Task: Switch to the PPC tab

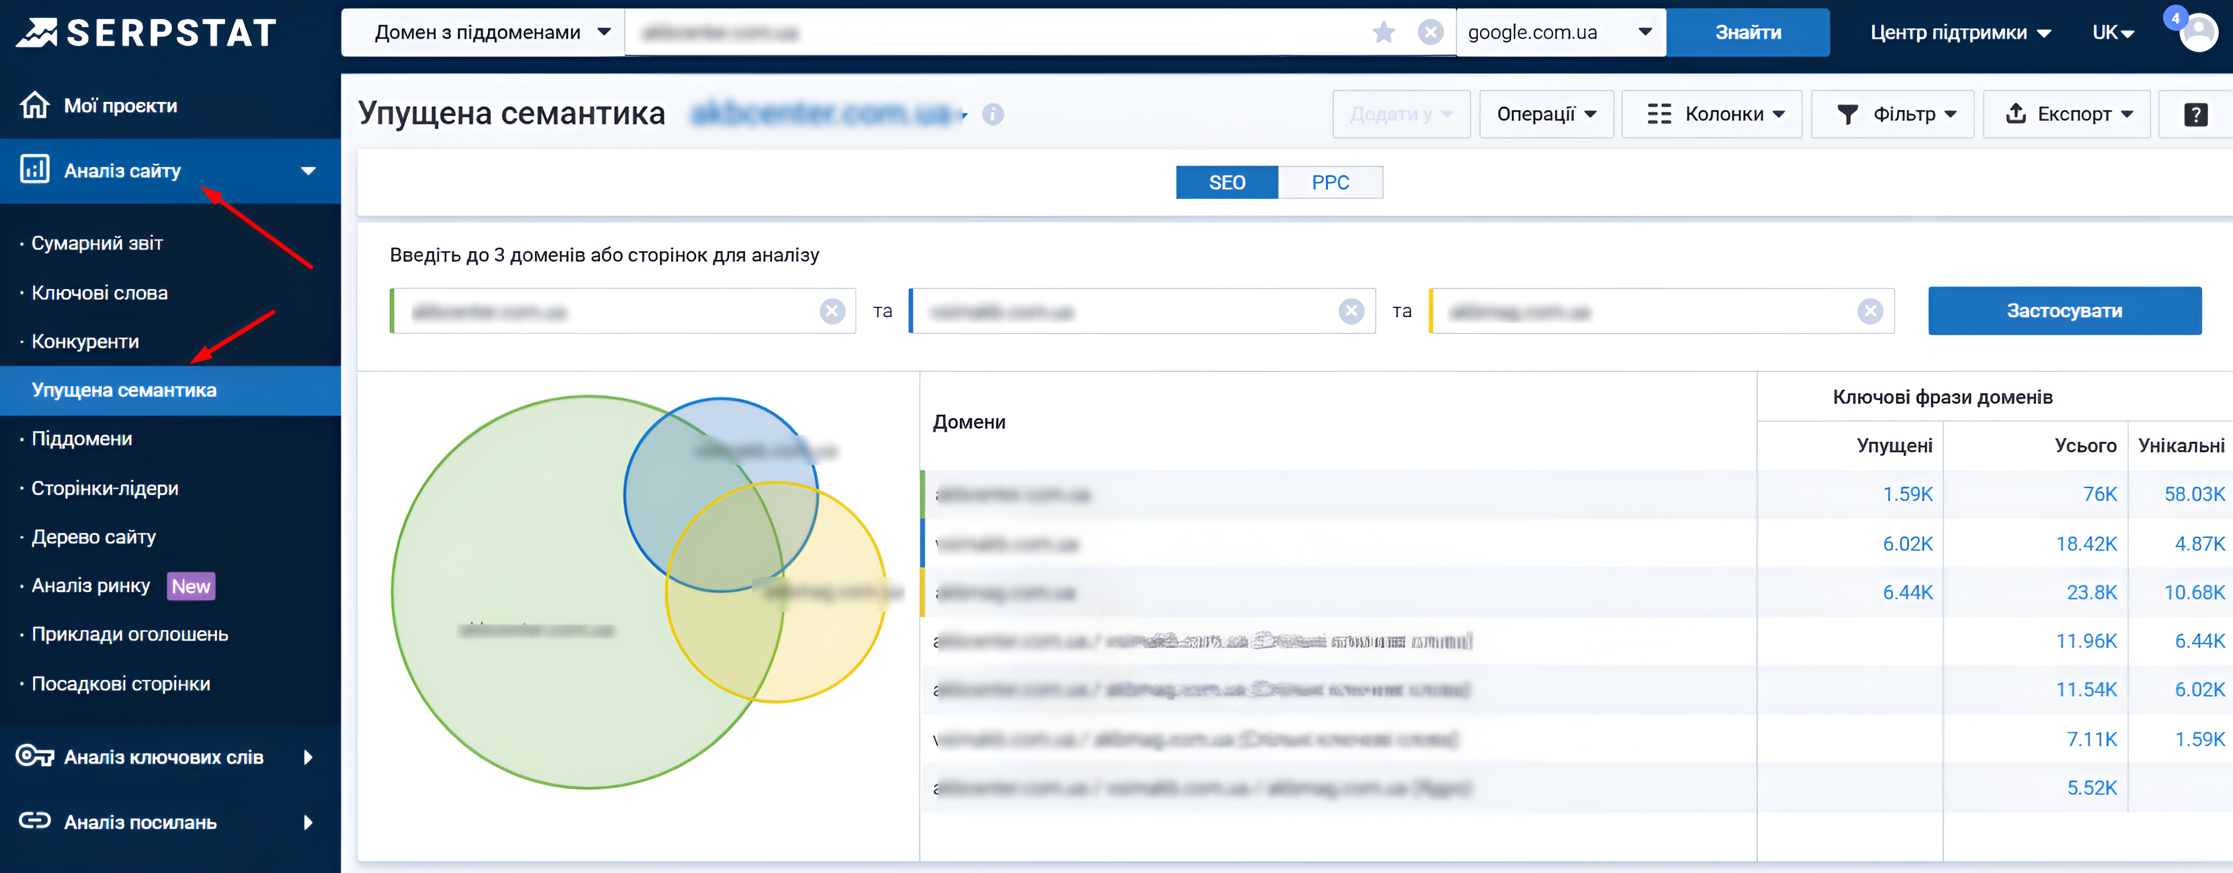Action: pos(1330,182)
